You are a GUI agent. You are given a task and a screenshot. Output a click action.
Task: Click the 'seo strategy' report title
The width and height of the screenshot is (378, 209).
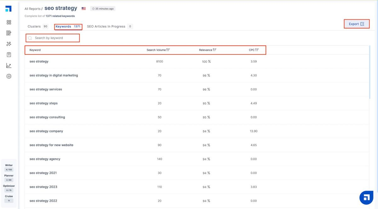coord(61,8)
